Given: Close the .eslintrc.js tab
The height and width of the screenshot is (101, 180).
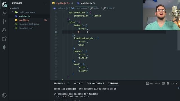Looking at the screenshot, I should (94, 3).
